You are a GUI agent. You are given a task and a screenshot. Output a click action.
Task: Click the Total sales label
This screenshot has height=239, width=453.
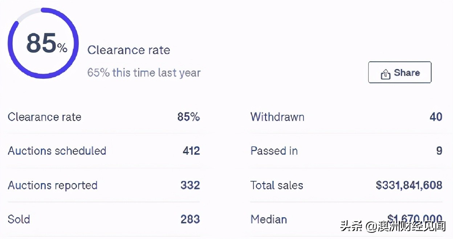tap(277, 185)
